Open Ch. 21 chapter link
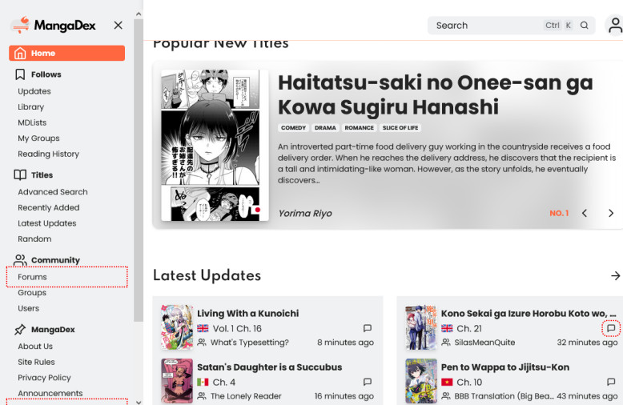Screen dimensions: 623x405 tap(469, 328)
